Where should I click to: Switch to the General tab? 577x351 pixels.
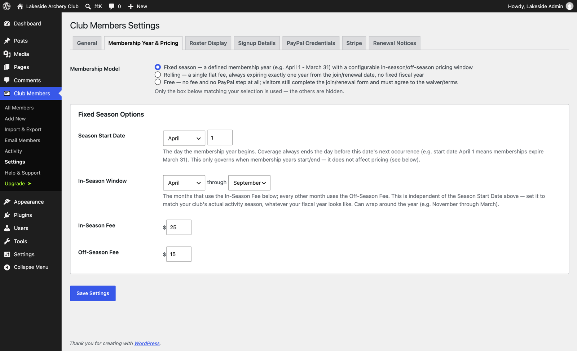point(87,43)
